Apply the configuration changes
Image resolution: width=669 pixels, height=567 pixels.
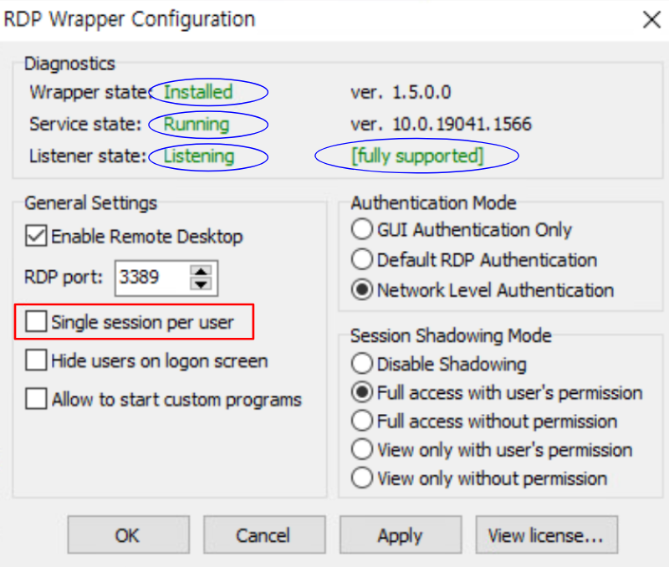pyautogui.click(x=401, y=535)
